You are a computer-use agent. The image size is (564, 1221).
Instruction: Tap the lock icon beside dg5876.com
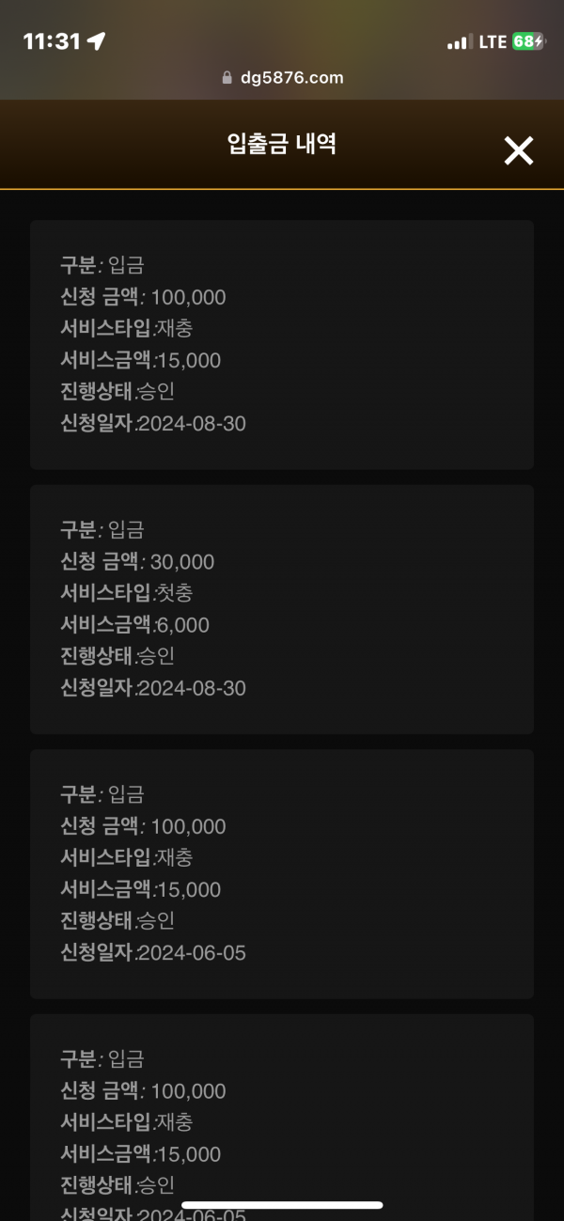227,78
